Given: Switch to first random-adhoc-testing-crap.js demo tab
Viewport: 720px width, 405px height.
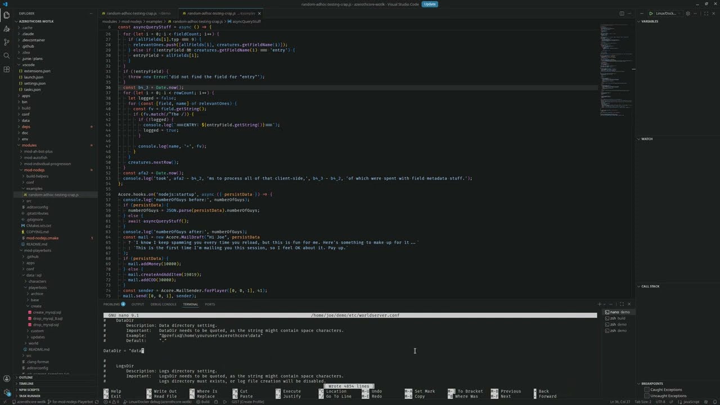Looking at the screenshot, I should [x=137, y=13].
